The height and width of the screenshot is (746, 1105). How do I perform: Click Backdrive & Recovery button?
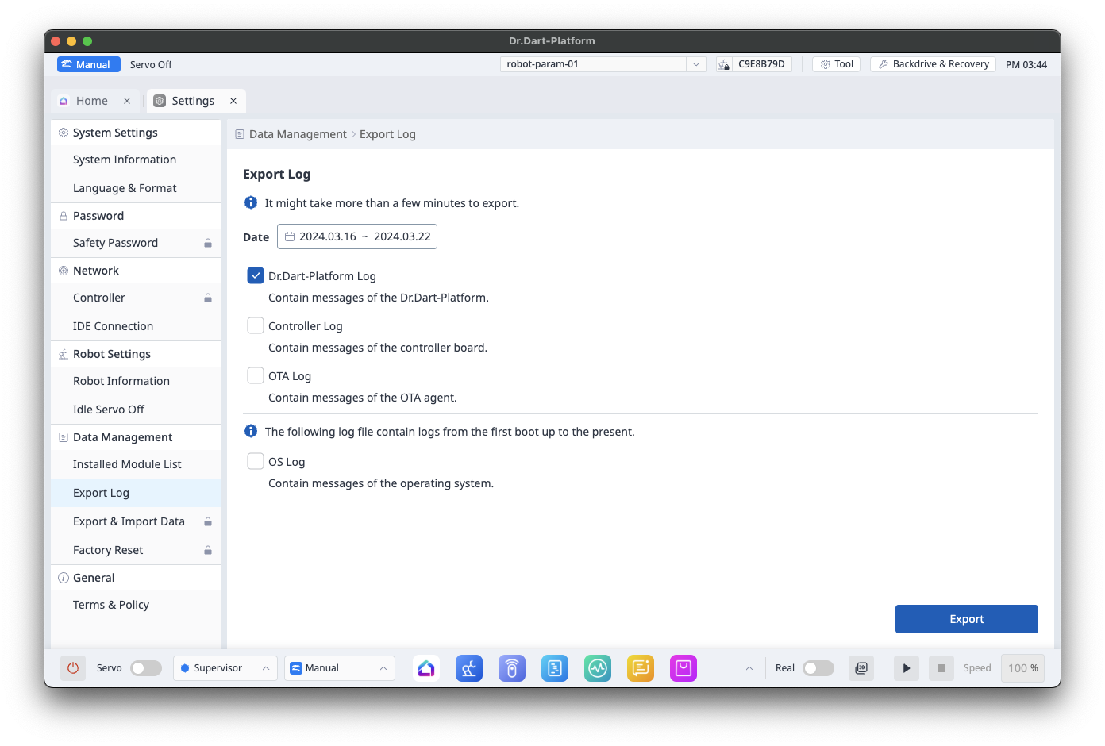click(x=934, y=64)
